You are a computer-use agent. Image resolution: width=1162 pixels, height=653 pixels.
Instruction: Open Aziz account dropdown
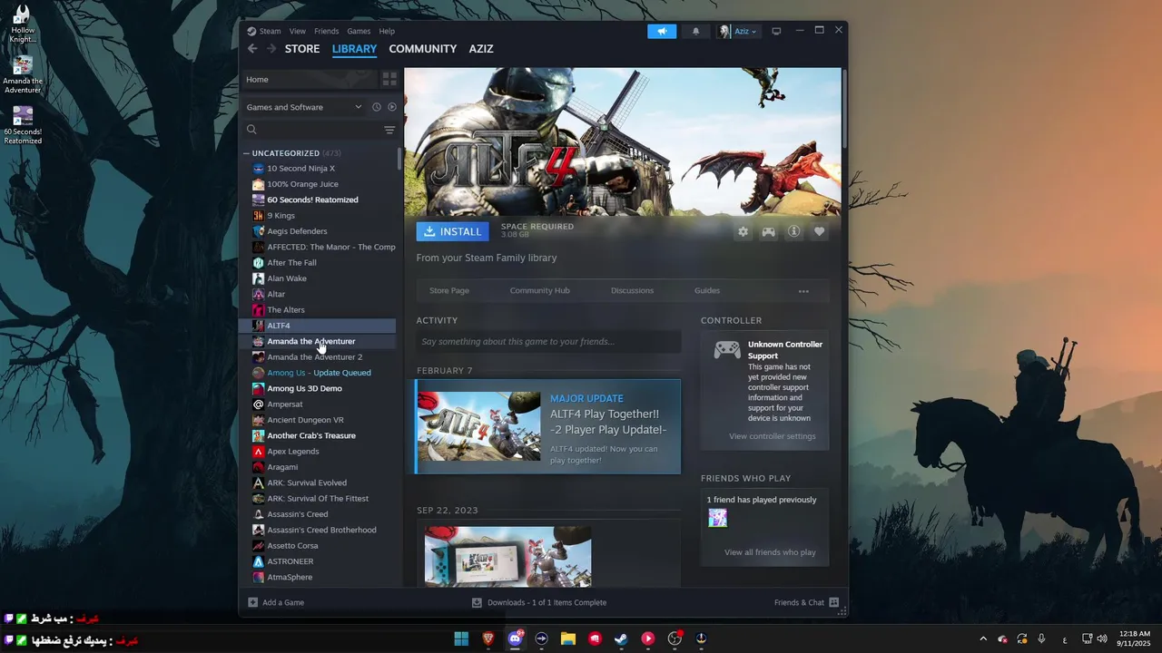[744, 31]
